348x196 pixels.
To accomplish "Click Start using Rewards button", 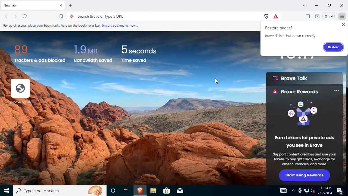I will coord(304,175).
